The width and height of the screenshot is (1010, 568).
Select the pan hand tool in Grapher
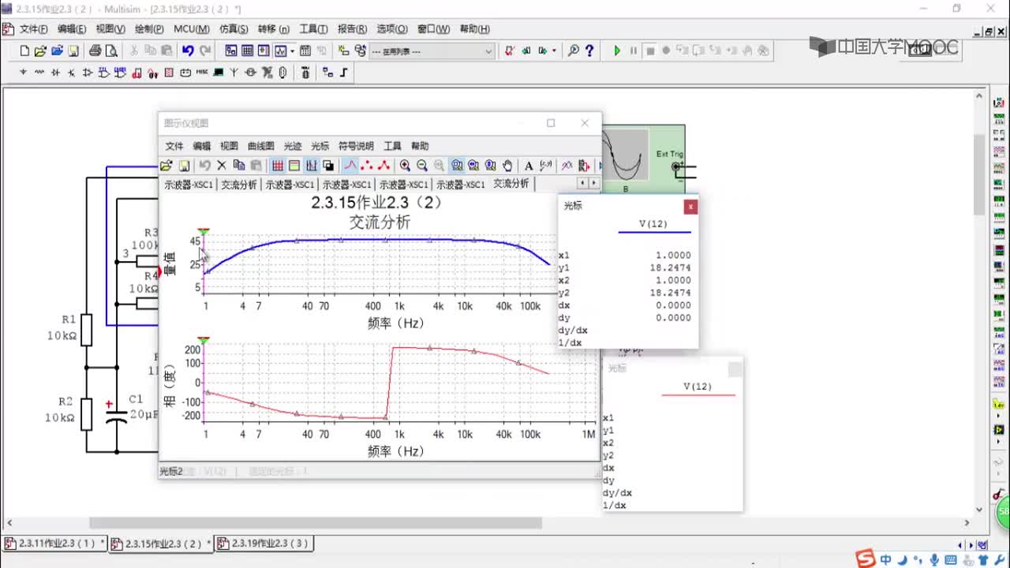coord(507,166)
